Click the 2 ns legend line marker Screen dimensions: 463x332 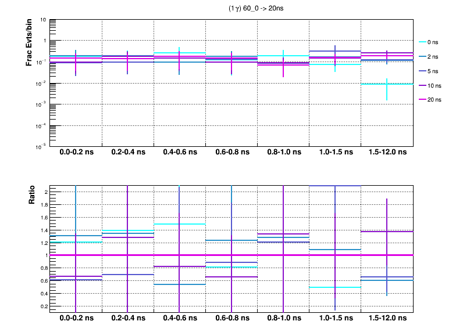422,57
